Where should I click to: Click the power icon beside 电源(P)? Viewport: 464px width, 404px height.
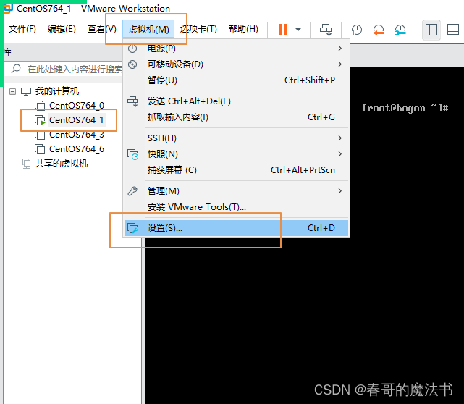click(x=132, y=49)
